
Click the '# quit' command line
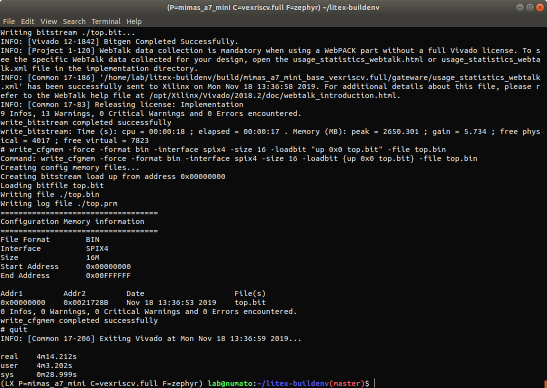[14, 329]
